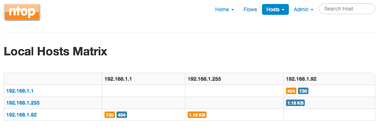The height and width of the screenshot is (131, 385).
Task: Go to the Flows page
Action: pyautogui.click(x=250, y=9)
